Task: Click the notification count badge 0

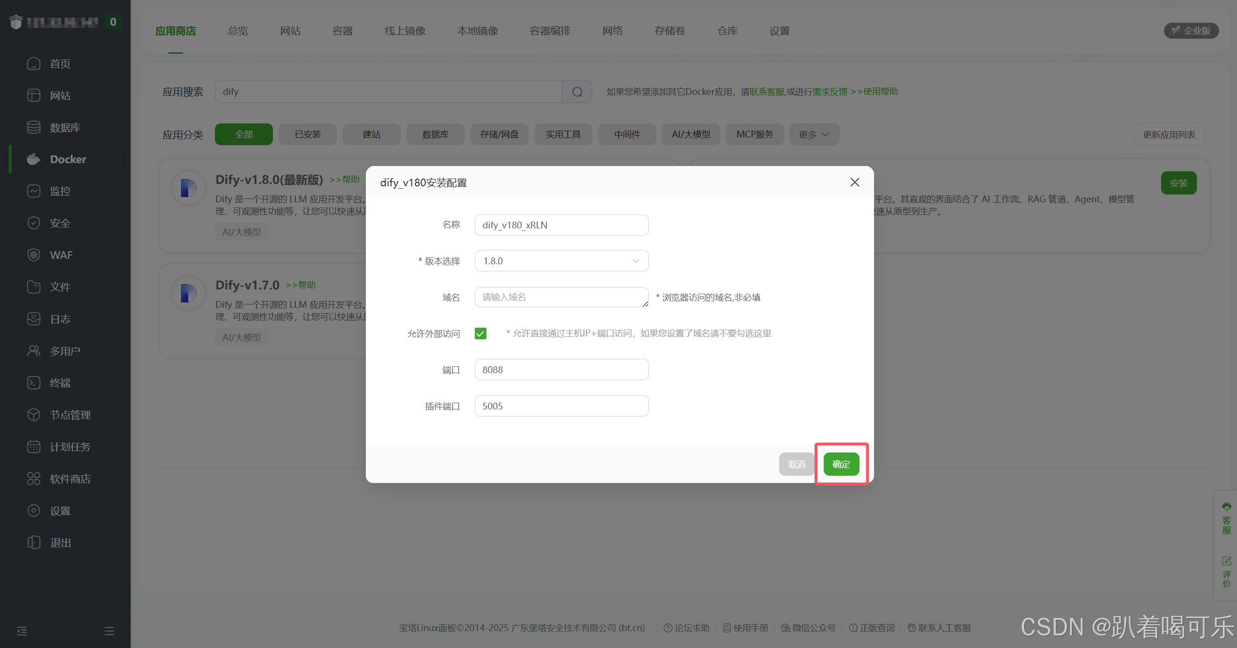Action: point(113,22)
